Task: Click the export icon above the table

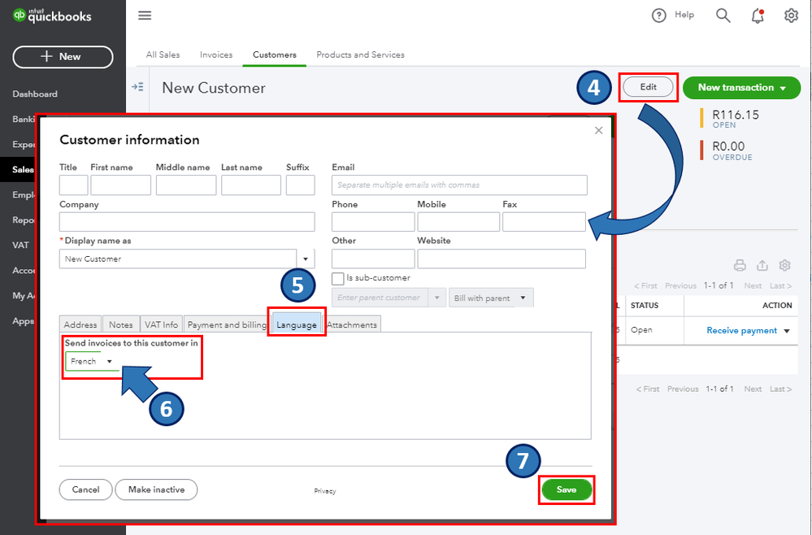Action: coord(762,266)
